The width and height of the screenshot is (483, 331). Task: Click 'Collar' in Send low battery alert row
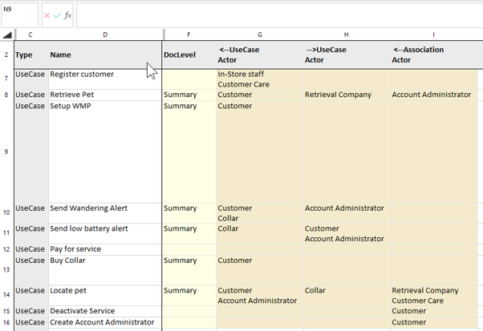(260, 234)
